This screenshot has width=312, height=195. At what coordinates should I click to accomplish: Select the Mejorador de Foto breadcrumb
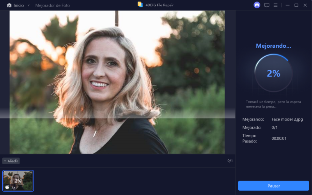(x=53, y=5)
